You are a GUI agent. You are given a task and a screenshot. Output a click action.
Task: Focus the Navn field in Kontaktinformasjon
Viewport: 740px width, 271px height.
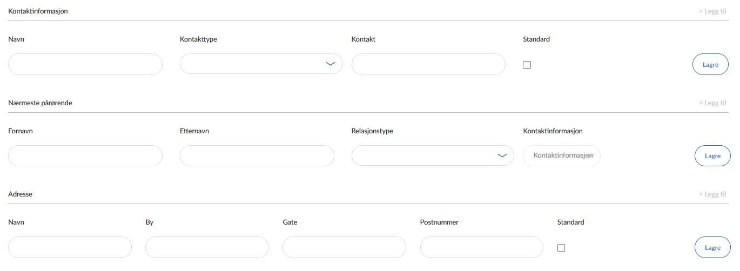pos(85,64)
